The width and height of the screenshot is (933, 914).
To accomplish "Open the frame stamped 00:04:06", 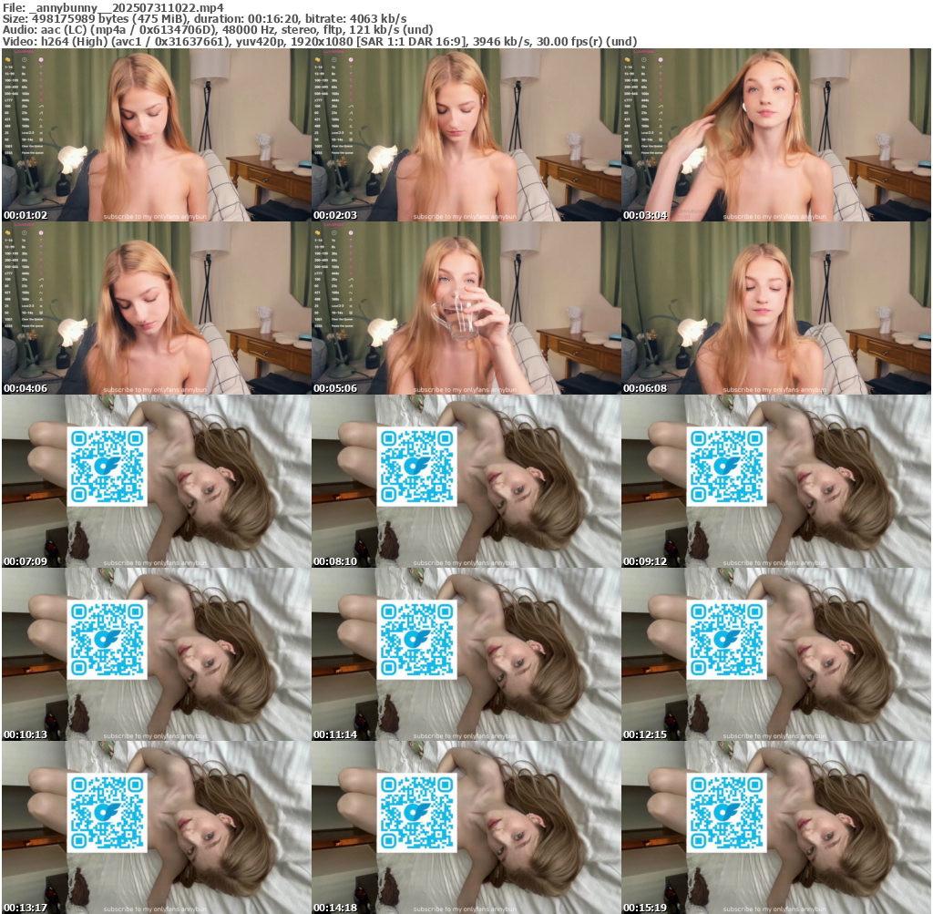I will pyautogui.click(x=157, y=308).
